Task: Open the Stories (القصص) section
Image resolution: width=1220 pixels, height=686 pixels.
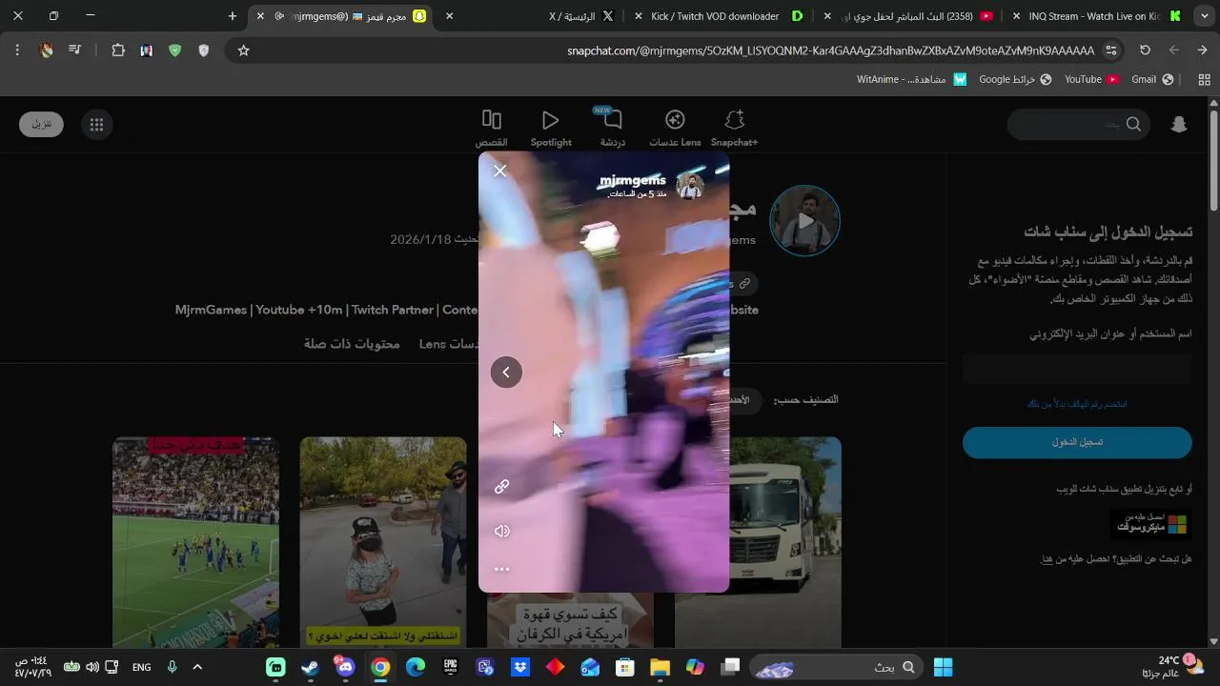Action: pyautogui.click(x=492, y=128)
